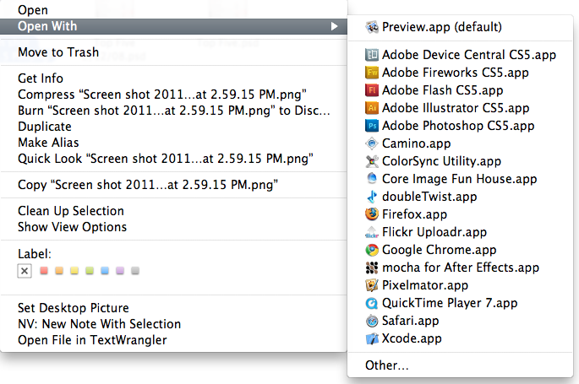Open with doubleTwist.app label
The image size is (579, 384).
click(x=429, y=197)
